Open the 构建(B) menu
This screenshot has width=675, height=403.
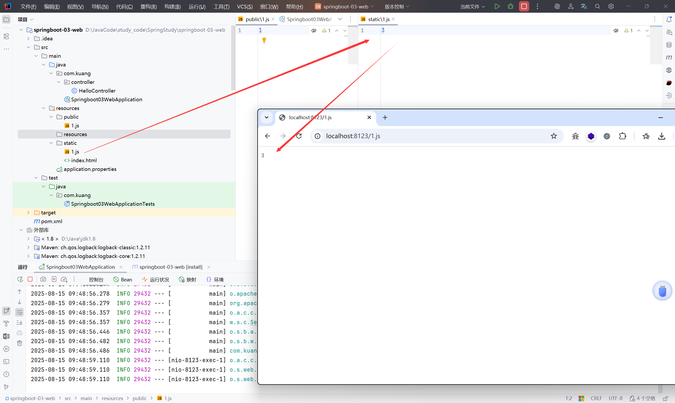click(x=172, y=7)
